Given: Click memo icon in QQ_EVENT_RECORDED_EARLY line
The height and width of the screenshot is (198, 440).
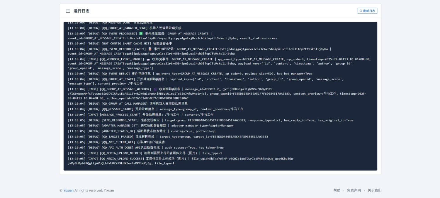Looking at the screenshot, I should tap(150, 49).
